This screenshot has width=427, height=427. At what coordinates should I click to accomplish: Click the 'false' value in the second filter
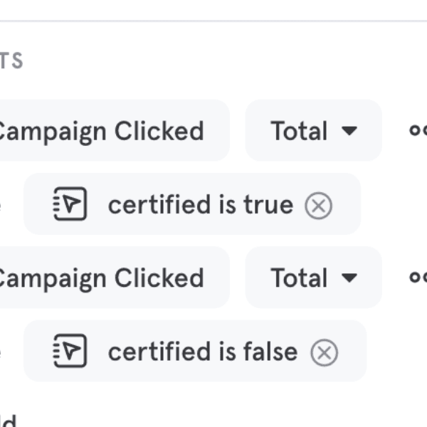coord(270,352)
